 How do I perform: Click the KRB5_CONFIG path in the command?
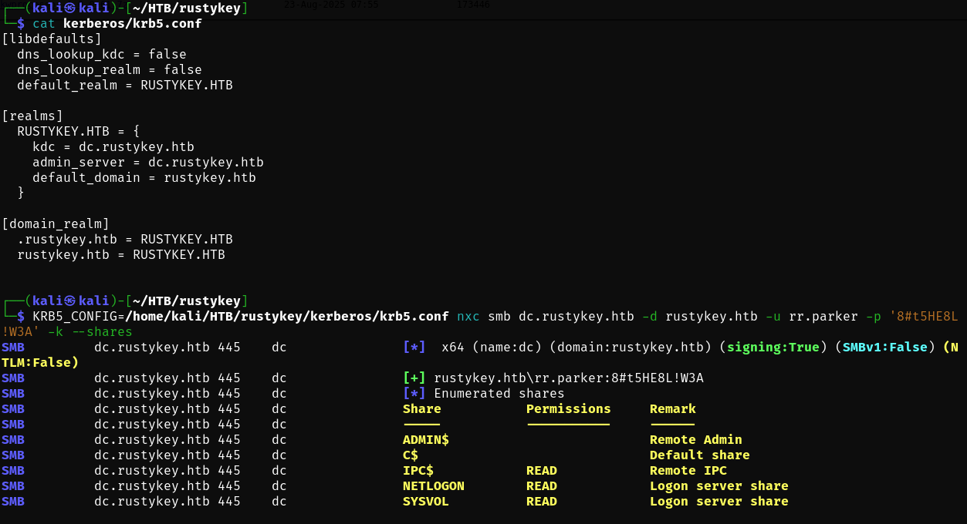point(287,317)
